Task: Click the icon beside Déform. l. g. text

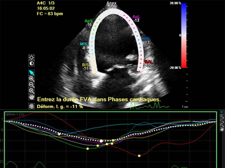Action: coord(32,106)
